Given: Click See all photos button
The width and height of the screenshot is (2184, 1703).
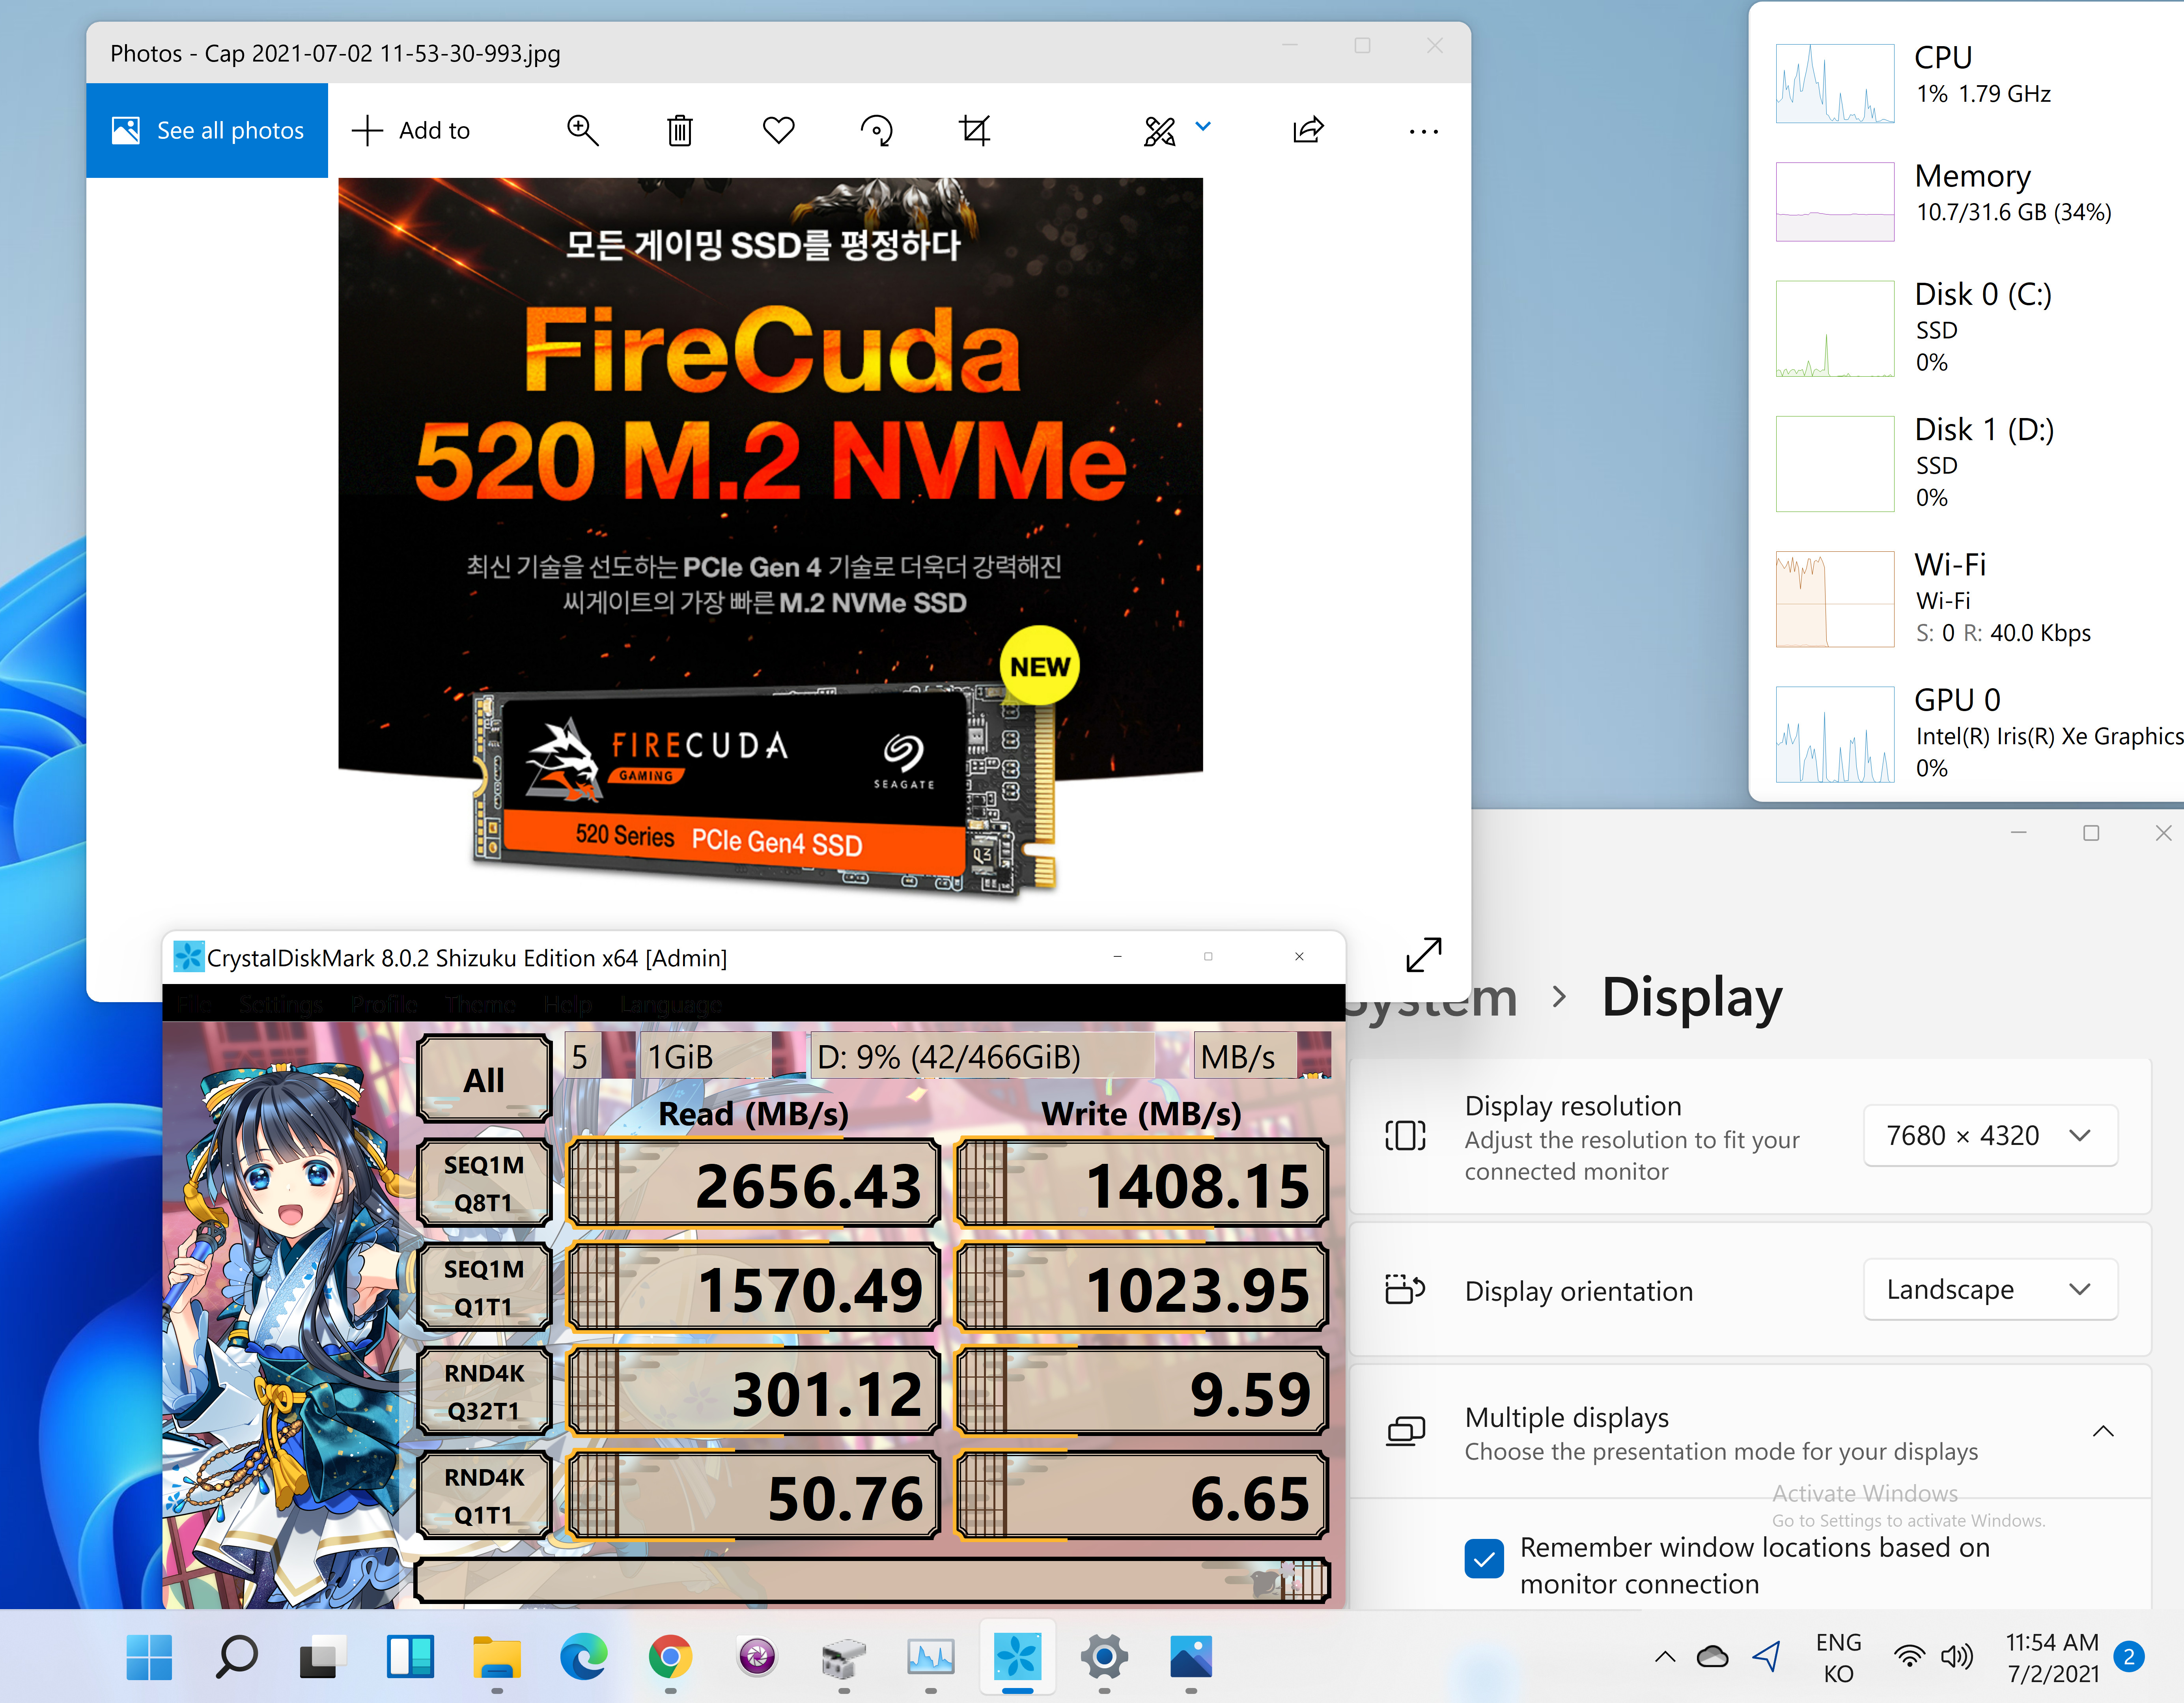Looking at the screenshot, I should [207, 130].
